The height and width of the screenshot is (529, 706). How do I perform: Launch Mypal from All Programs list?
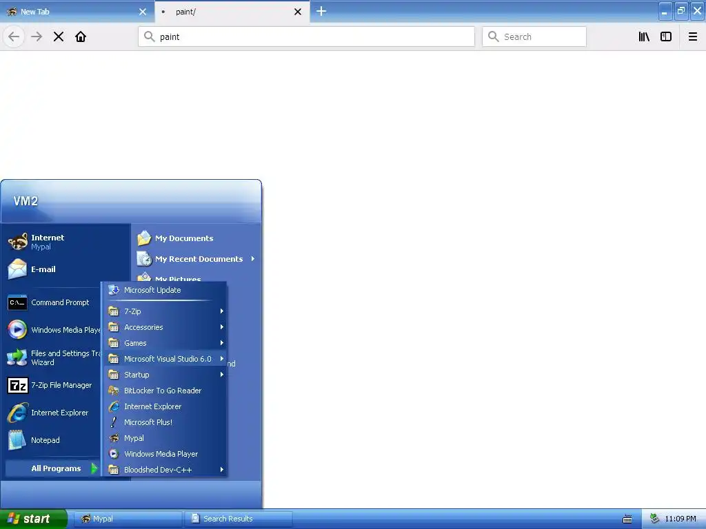[x=164, y=437]
